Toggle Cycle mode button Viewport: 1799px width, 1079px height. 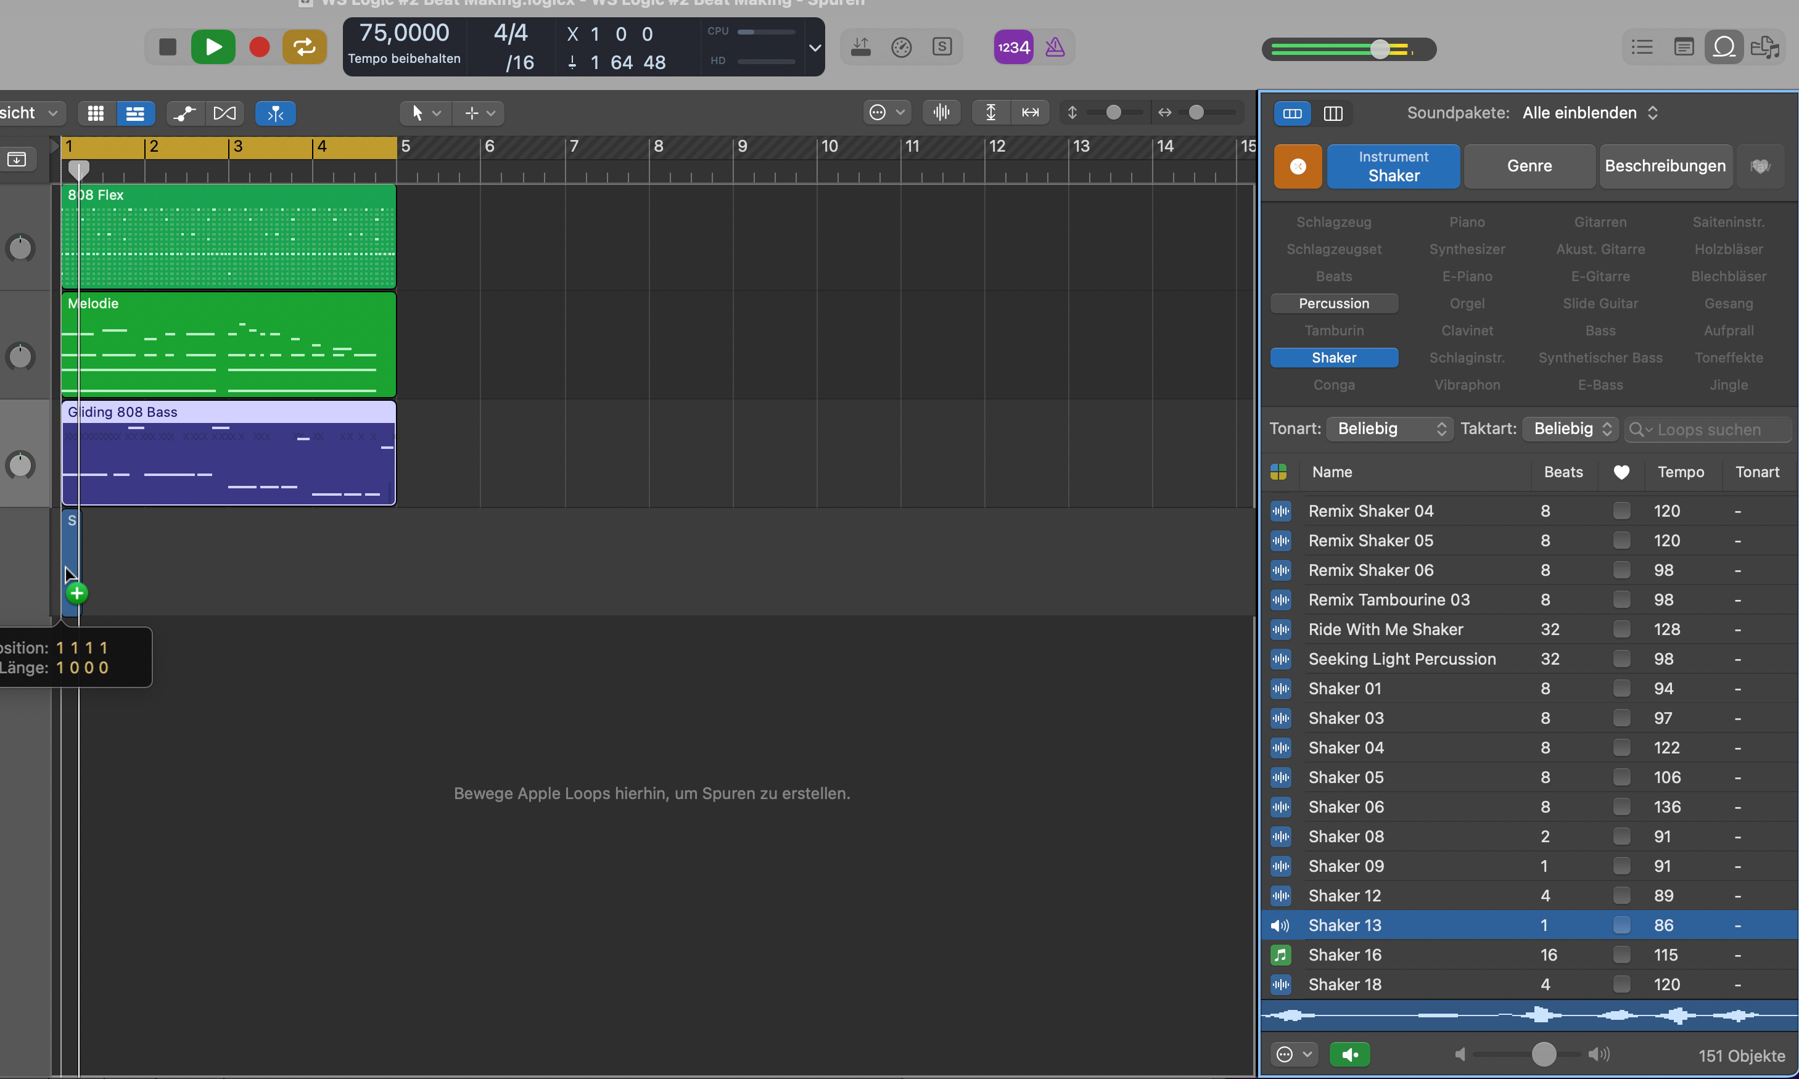point(304,47)
